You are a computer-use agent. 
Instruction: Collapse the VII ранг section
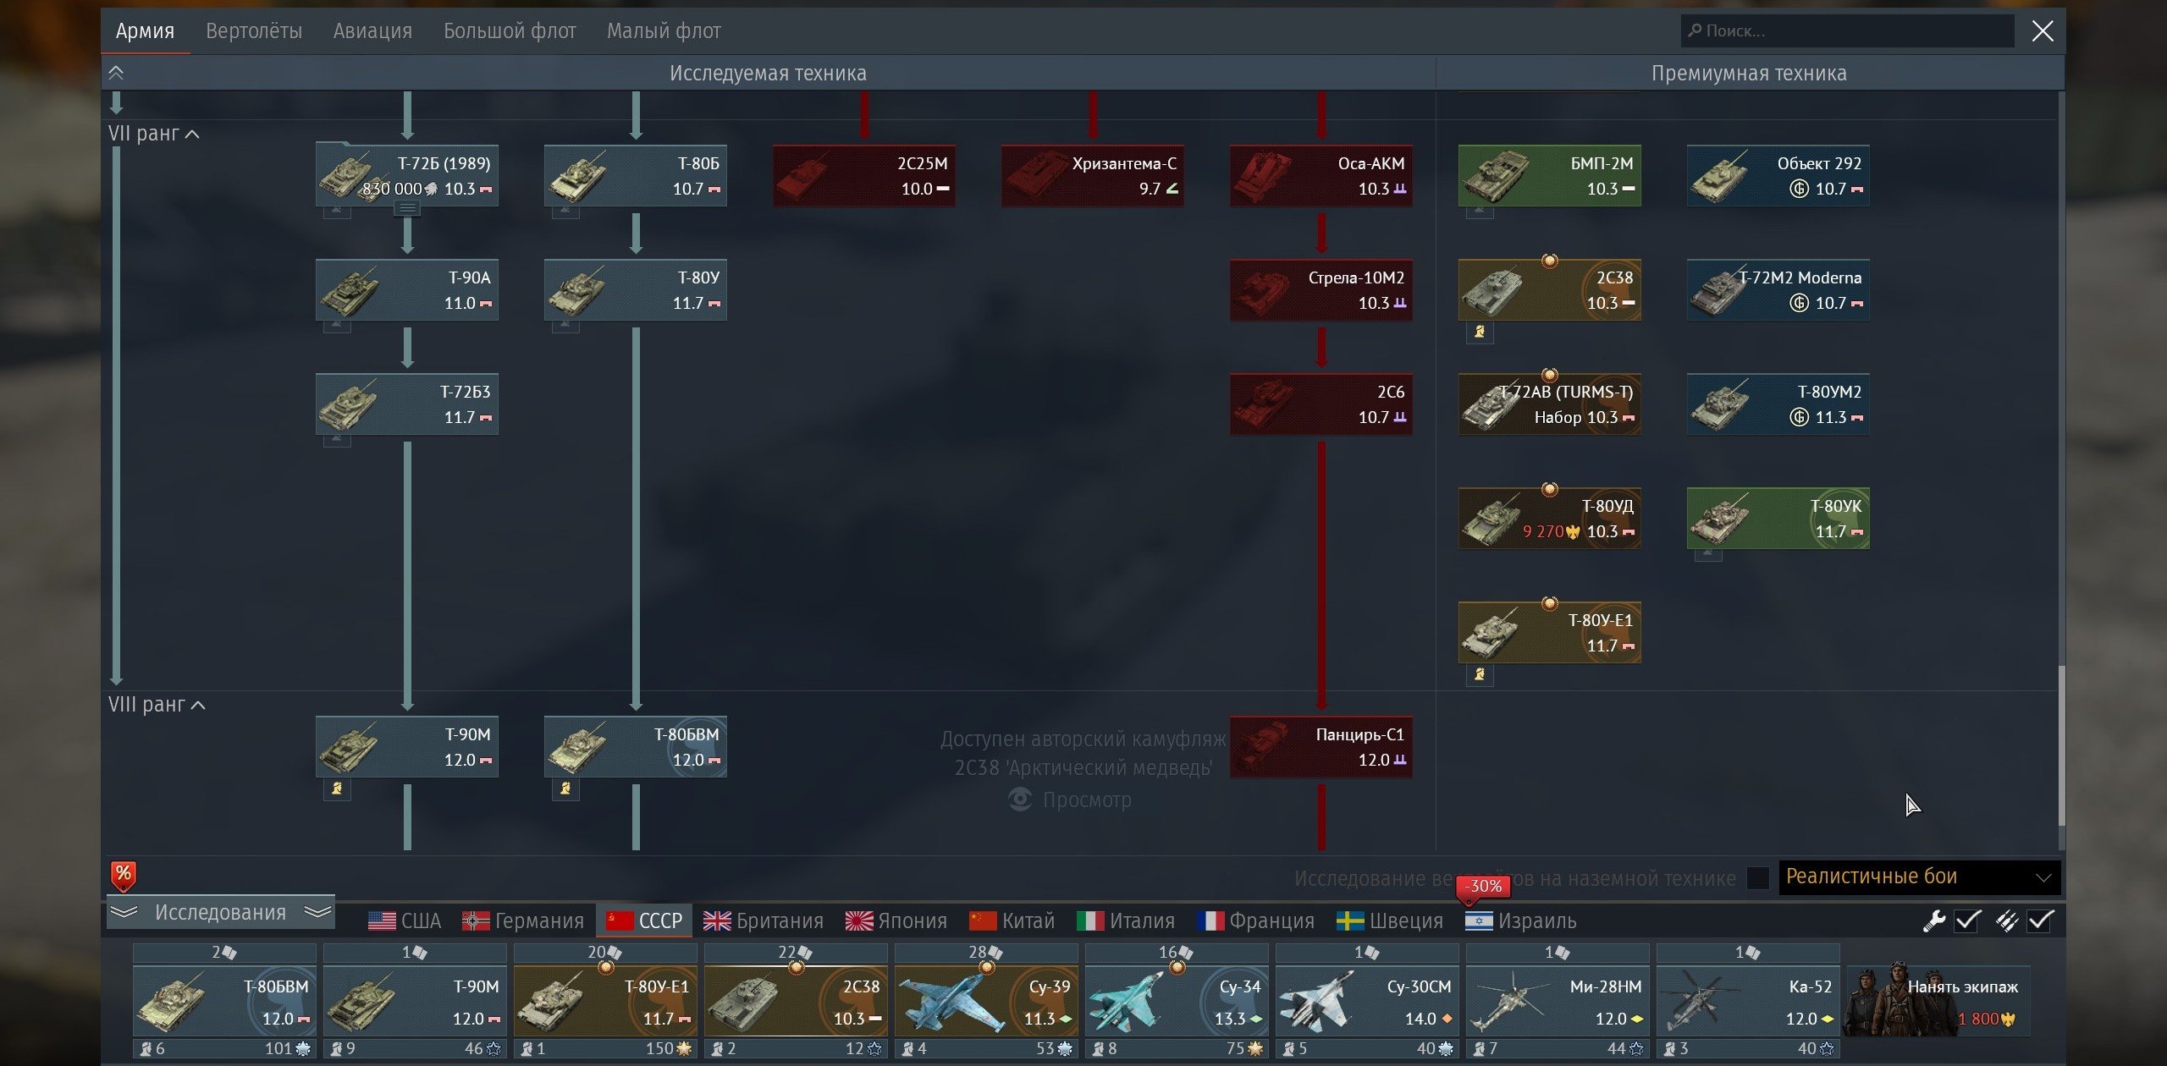pos(154,134)
